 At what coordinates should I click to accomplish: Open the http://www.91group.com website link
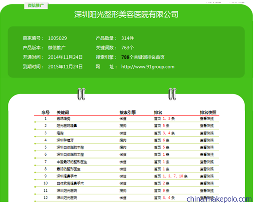[x=148, y=67]
